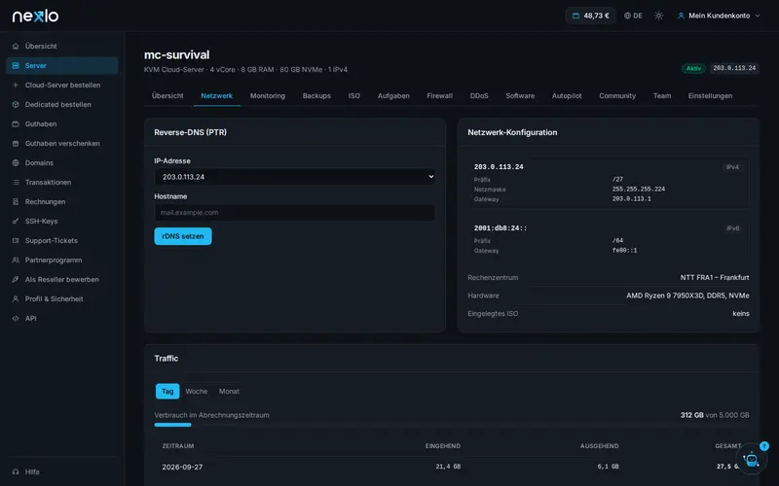779x486 pixels.
Task: Toggle light theme with sun icon
Action: click(659, 16)
